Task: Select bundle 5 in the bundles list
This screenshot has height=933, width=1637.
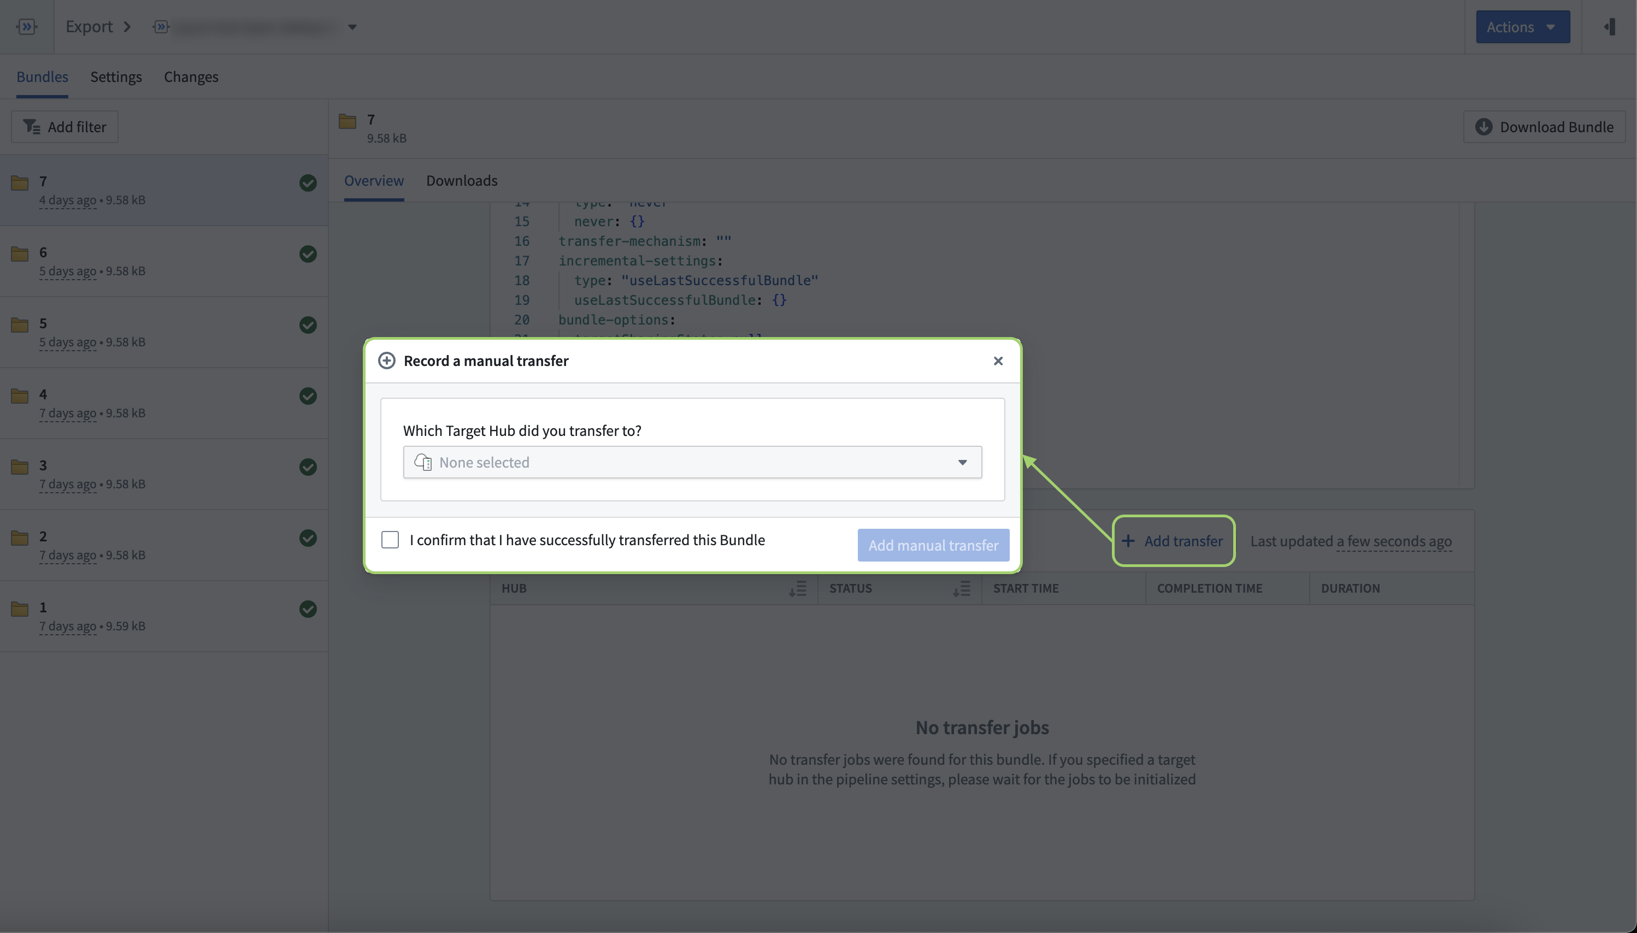Action: point(164,332)
